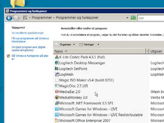Select Programmer og funksjoner breadcrumb segment
The width and height of the screenshot is (164, 123).
tap(77, 18)
